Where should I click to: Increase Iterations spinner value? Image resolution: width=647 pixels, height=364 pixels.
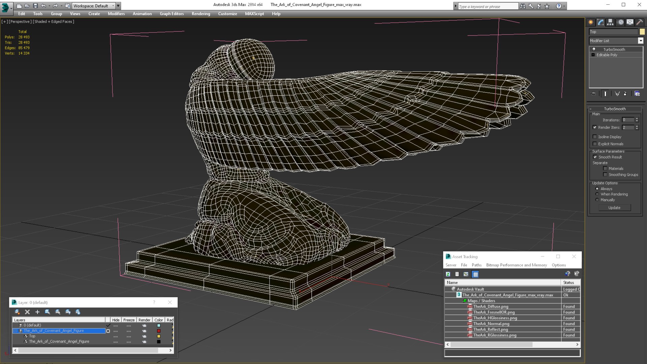637,119
